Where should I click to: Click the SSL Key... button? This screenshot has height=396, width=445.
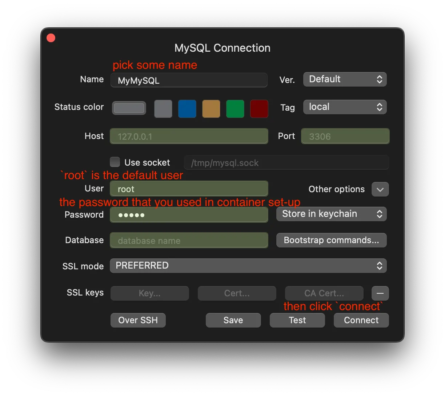150,293
